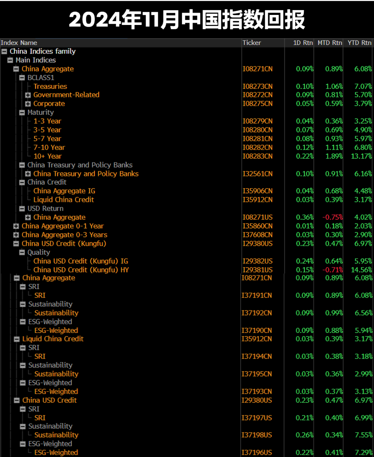Sort by the Index Name column header

click(x=19, y=43)
